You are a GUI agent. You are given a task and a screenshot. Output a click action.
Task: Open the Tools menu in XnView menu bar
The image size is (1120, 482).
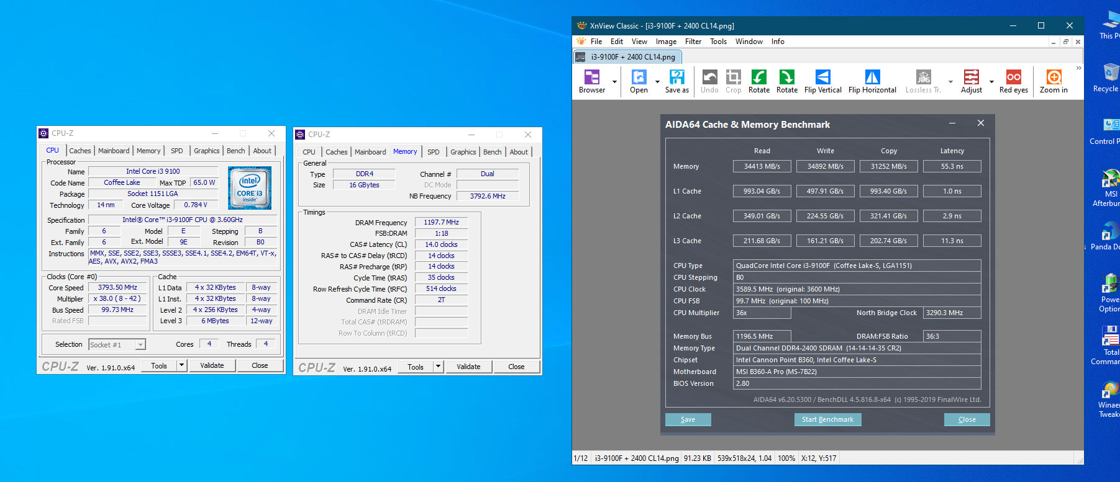718,42
